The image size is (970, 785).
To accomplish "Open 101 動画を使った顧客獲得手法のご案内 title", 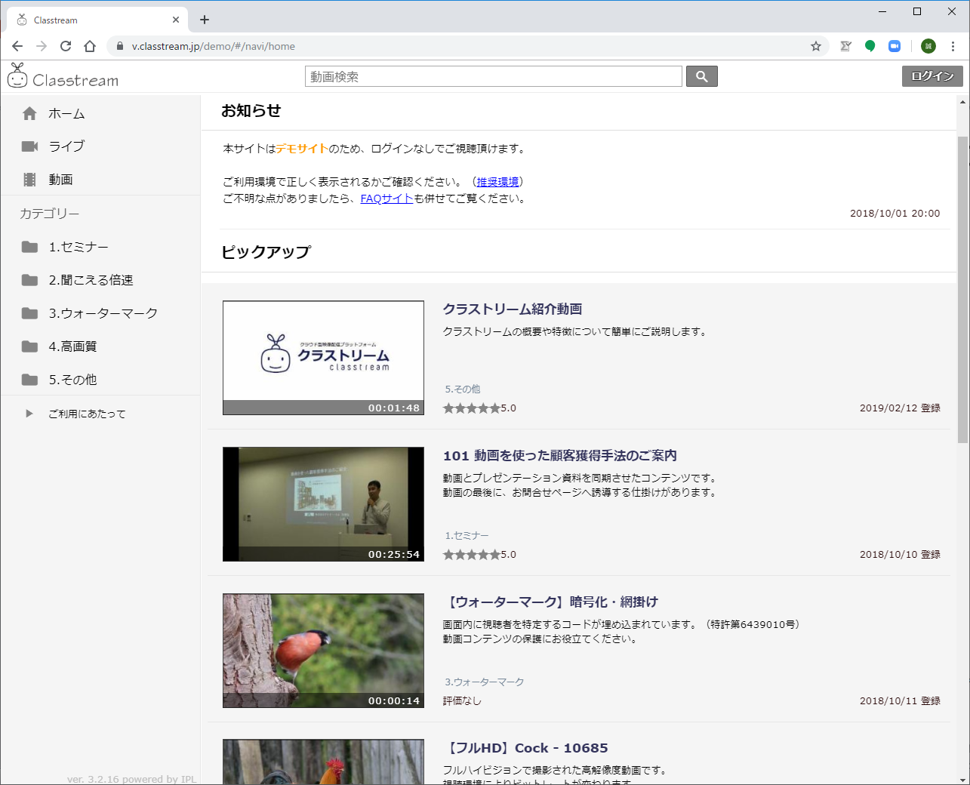I will click(559, 455).
